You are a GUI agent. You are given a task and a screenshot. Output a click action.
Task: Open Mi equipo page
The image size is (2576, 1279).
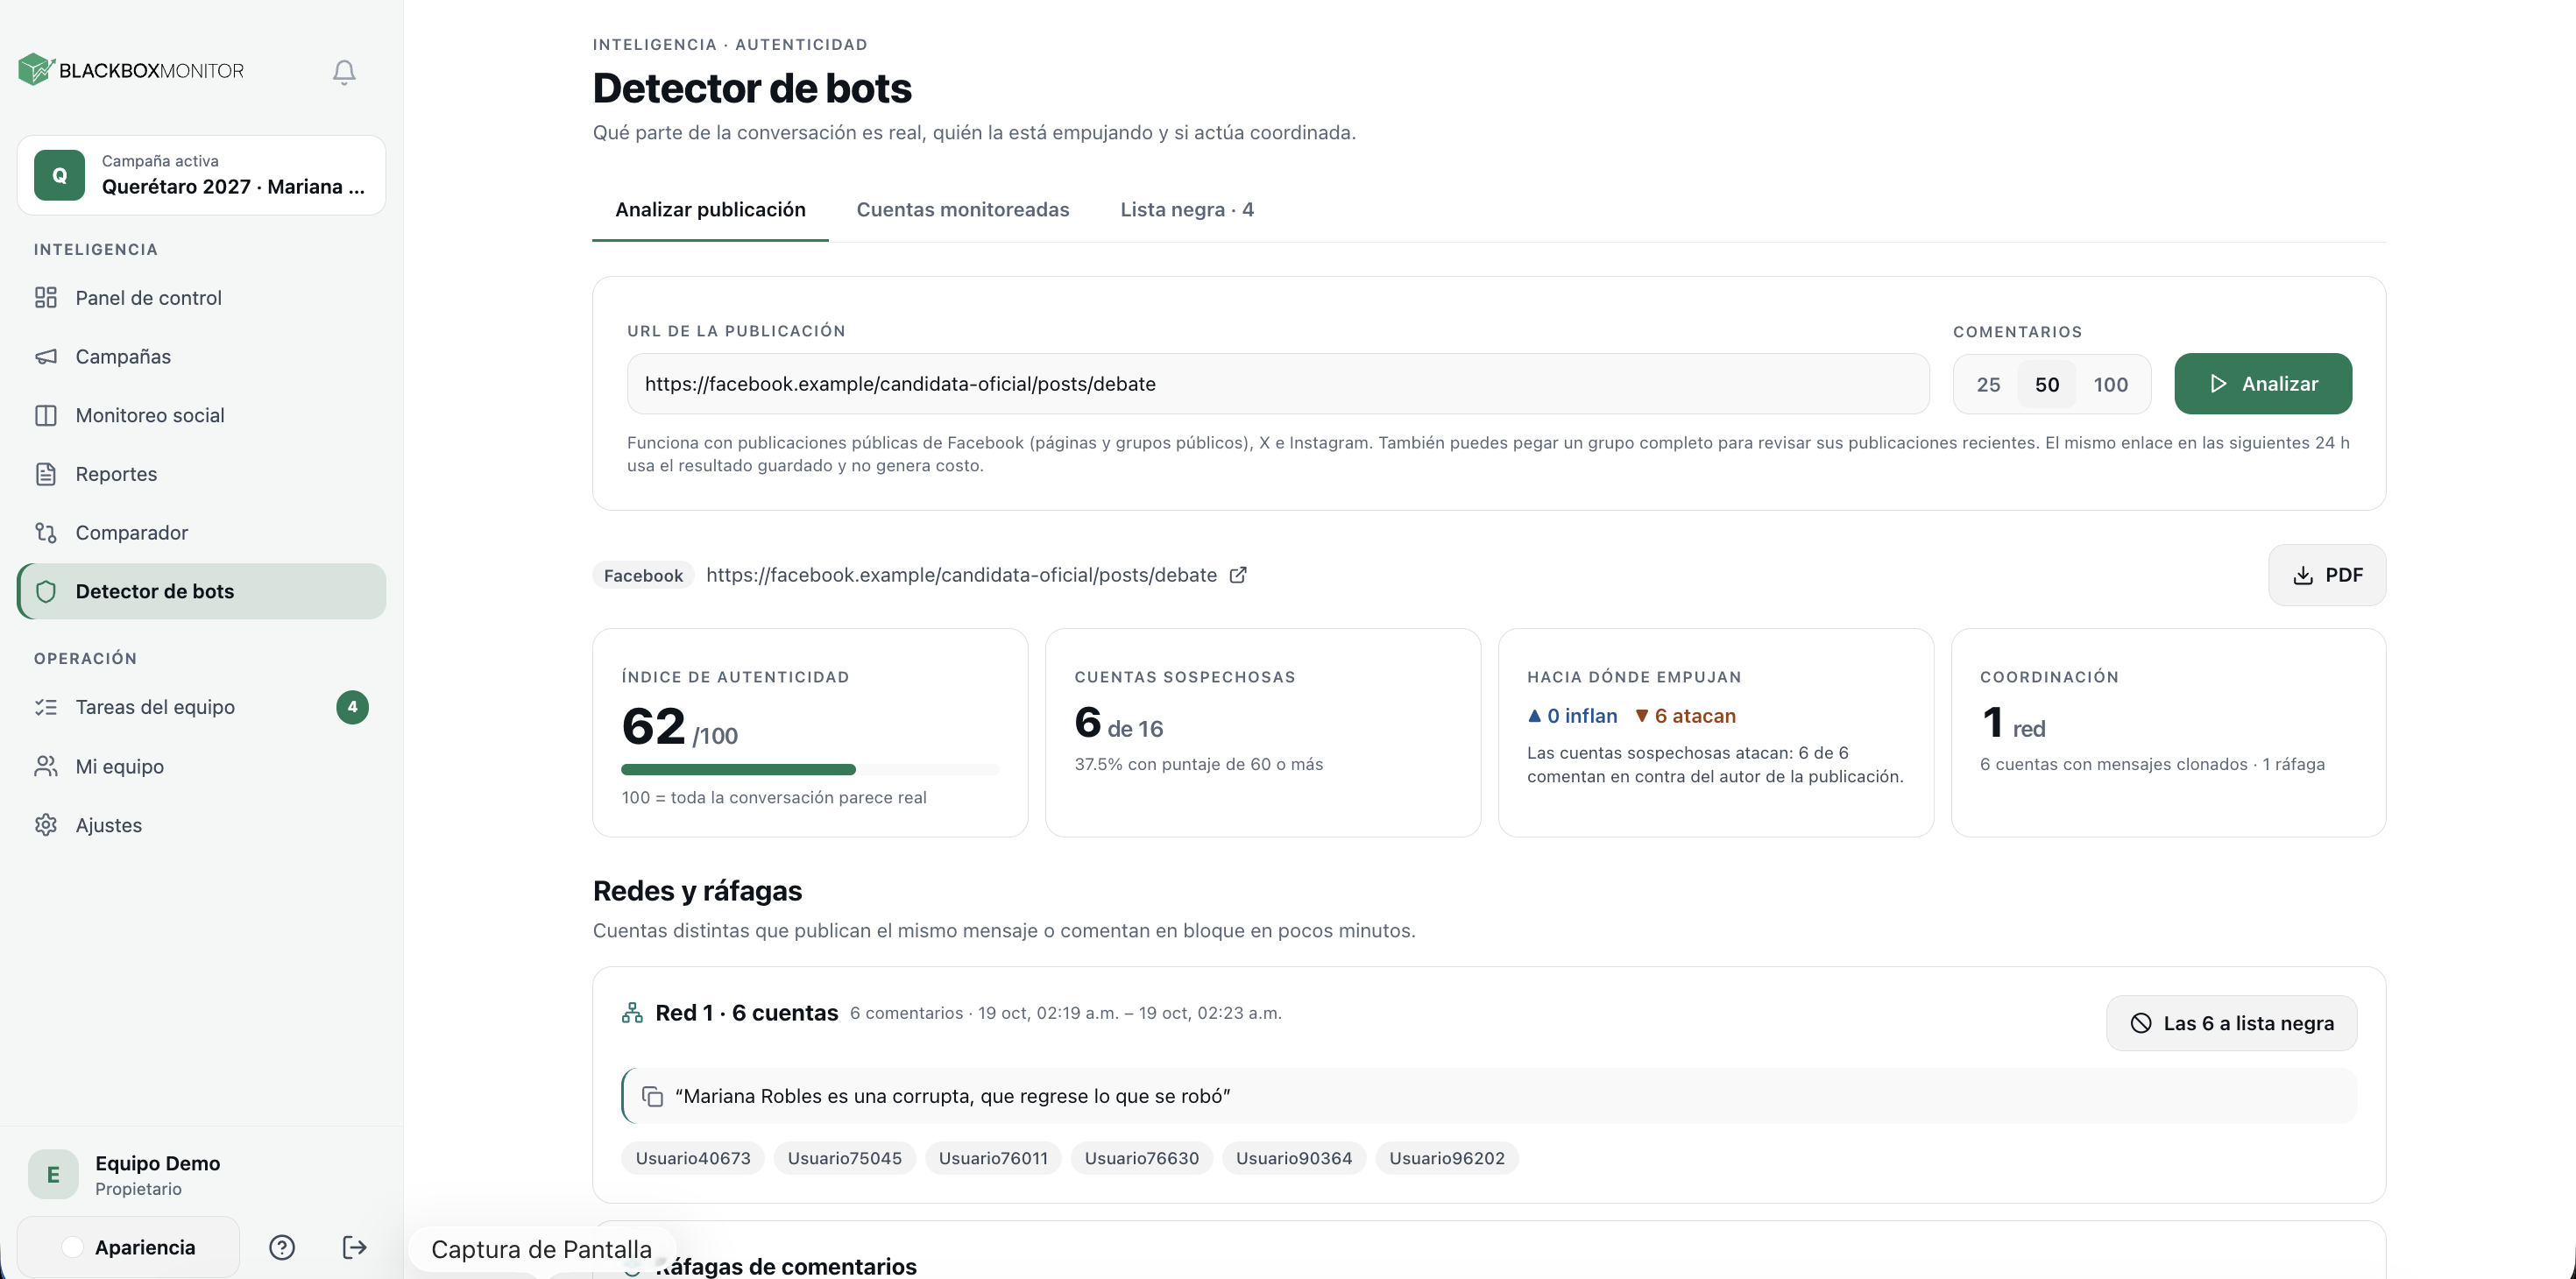pyautogui.click(x=201, y=766)
